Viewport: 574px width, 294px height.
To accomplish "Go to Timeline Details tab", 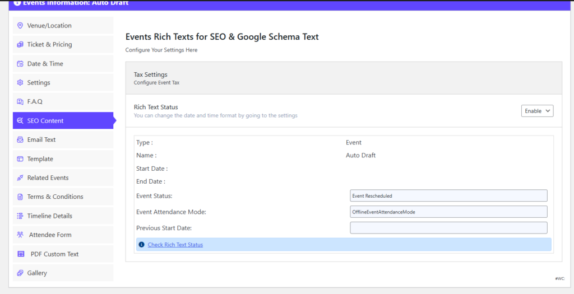I will [x=49, y=216].
